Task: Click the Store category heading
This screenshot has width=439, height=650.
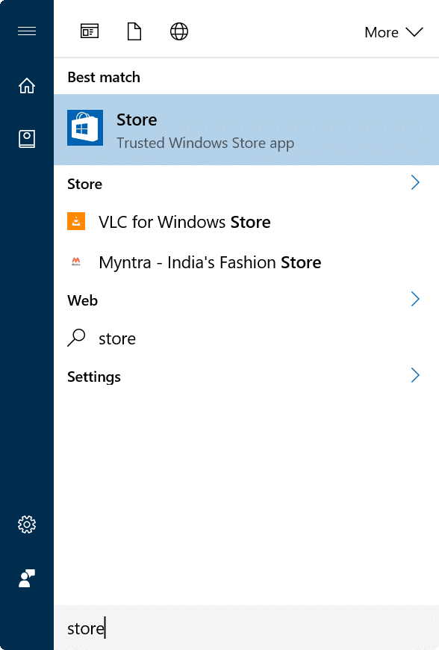Action: [84, 184]
